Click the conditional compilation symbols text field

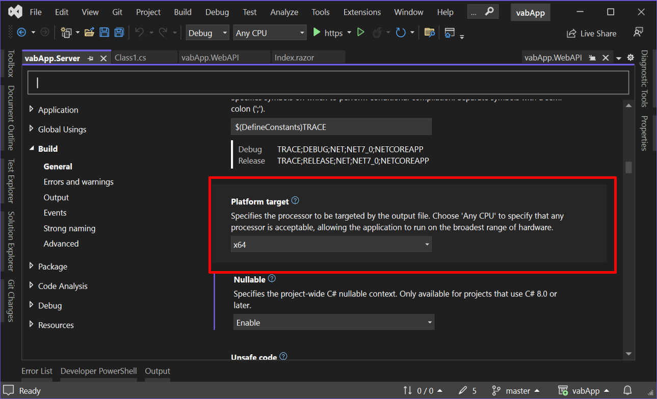click(331, 127)
